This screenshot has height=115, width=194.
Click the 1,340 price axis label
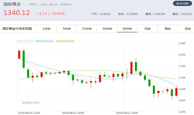click(182, 89)
